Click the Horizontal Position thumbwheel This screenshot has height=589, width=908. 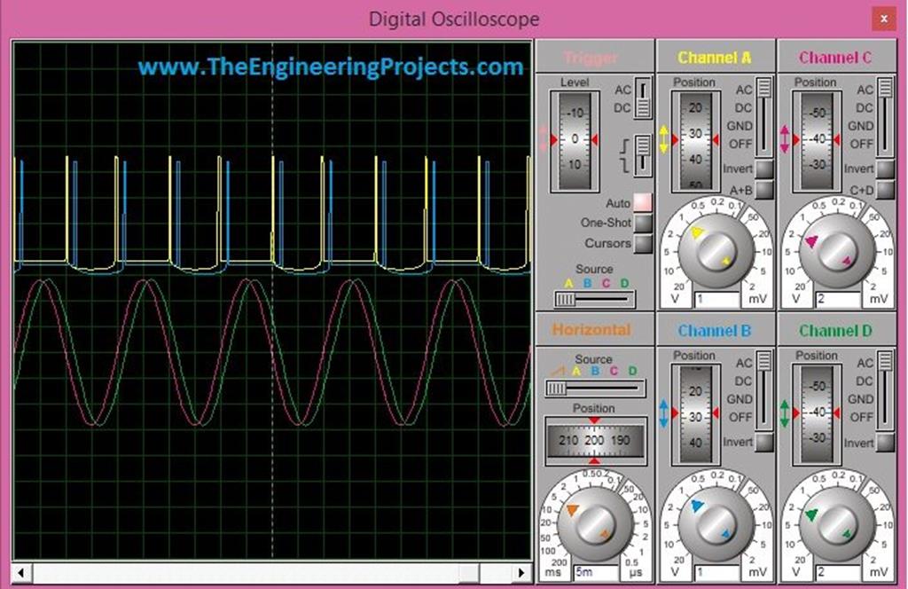pos(594,439)
